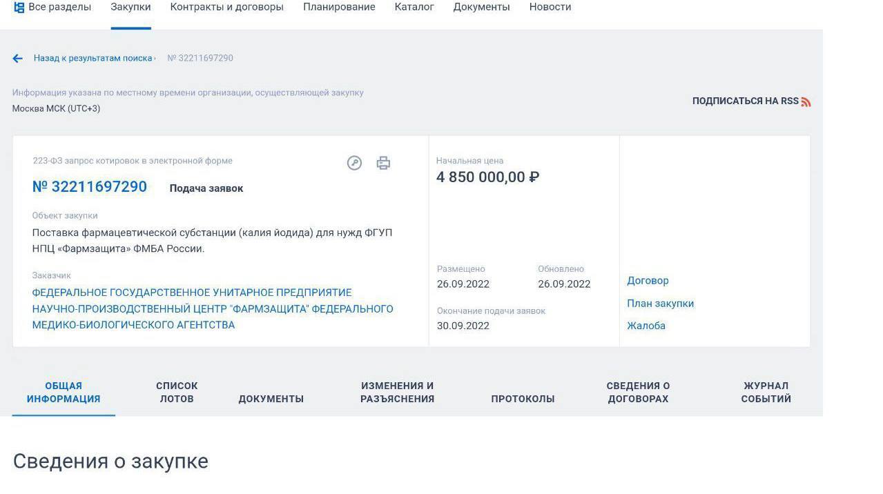883x494 pixels.
Task: Click the back arrow icon
Action: coord(18,59)
